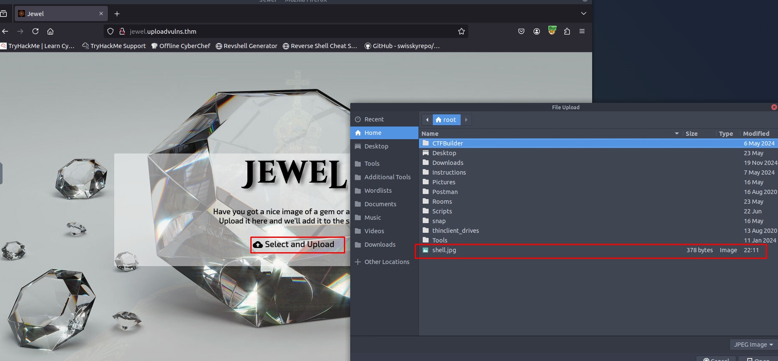Image resolution: width=778 pixels, height=361 pixels.
Task: Sort files by Name column
Action: (551, 133)
